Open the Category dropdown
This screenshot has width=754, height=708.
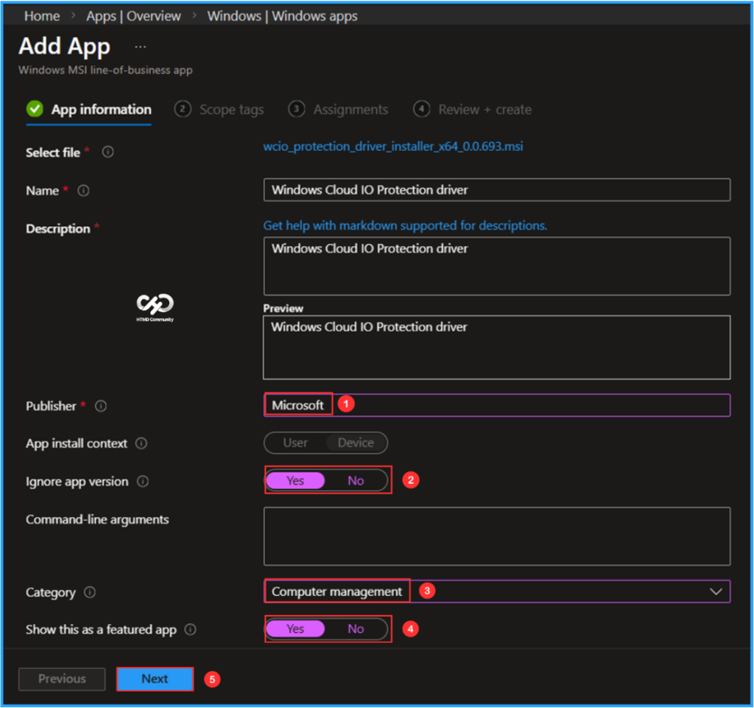pyautogui.click(x=715, y=591)
